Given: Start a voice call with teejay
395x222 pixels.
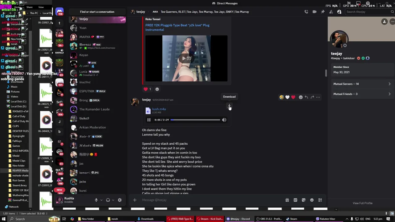Looking at the screenshot, I should pyautogui.click(x=306, y=12).
